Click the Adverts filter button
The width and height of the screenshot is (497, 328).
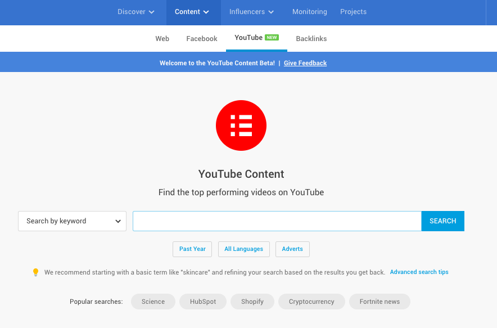[x=292, y=249]
